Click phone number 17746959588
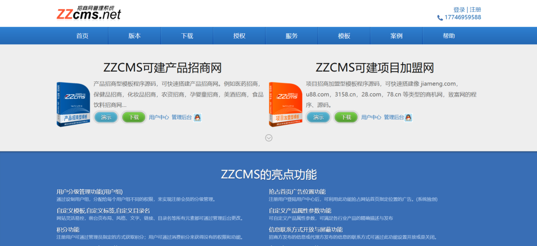 (463, 17)
